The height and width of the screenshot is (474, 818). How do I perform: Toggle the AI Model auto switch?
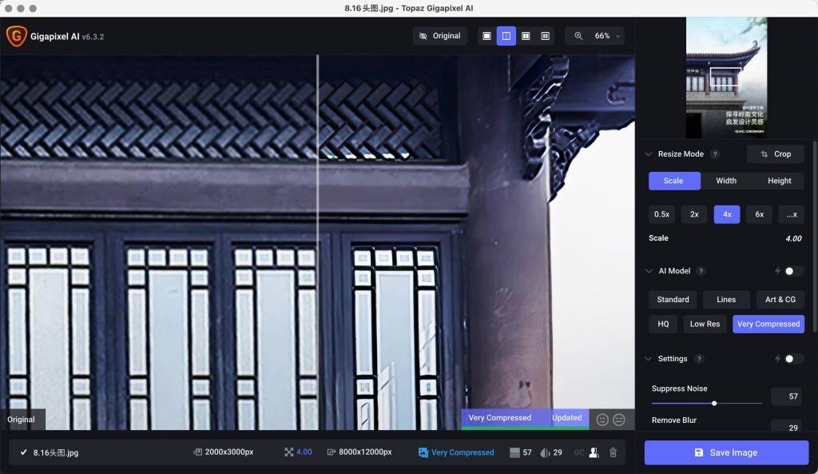click(793, 271)
